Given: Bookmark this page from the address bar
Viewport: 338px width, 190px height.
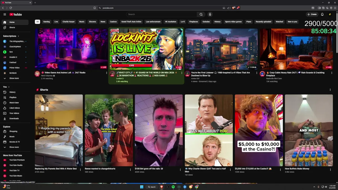Looking at the screenshot, I should (x=95, y=8).
